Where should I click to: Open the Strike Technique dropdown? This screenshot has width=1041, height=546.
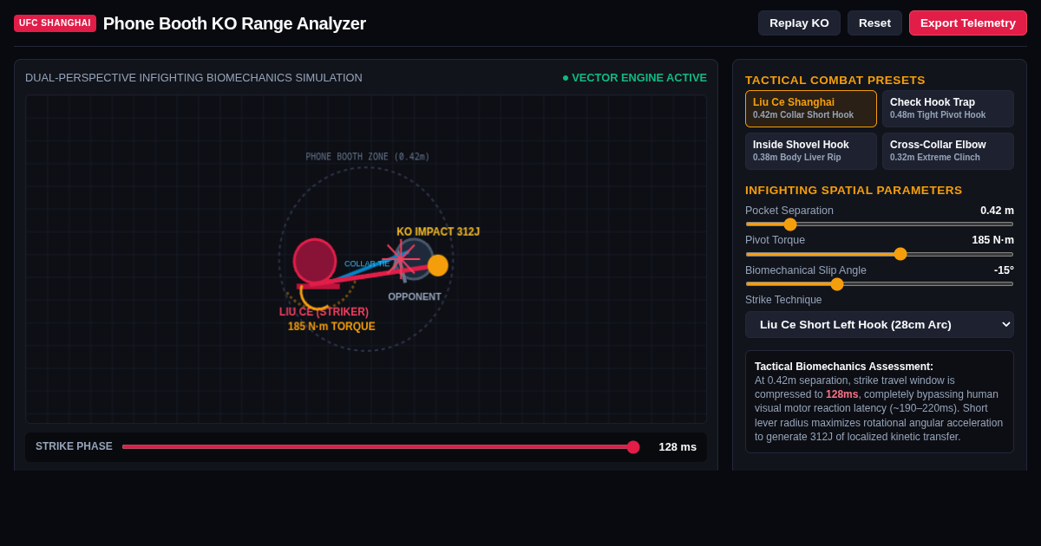pyautogui.click(x=880, y=324)
